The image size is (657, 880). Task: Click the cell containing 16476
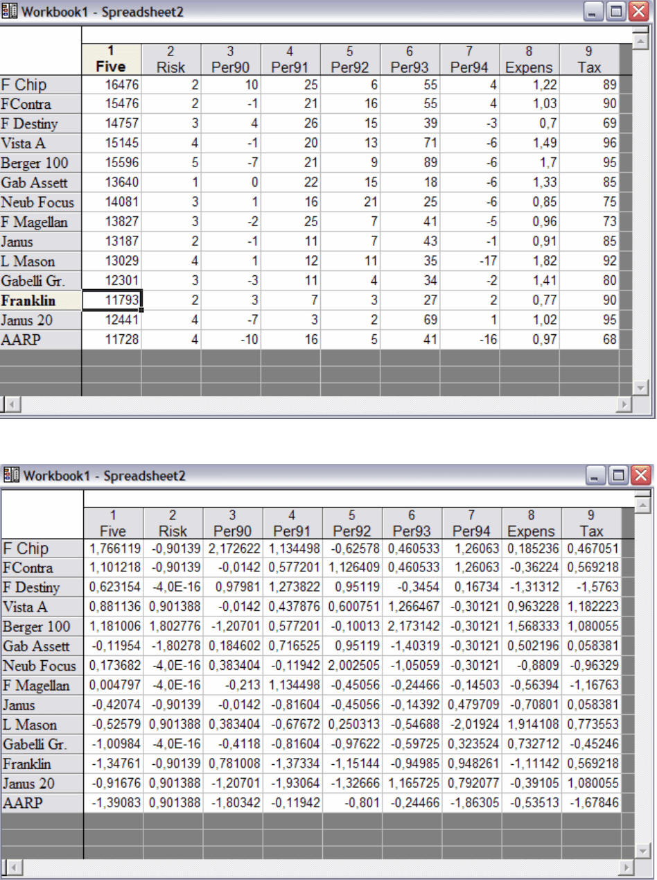[112, 85]
